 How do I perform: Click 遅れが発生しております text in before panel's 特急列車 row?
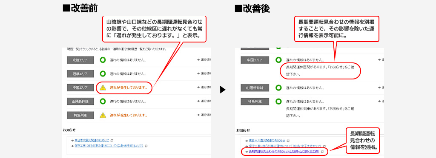pos(129,115)
